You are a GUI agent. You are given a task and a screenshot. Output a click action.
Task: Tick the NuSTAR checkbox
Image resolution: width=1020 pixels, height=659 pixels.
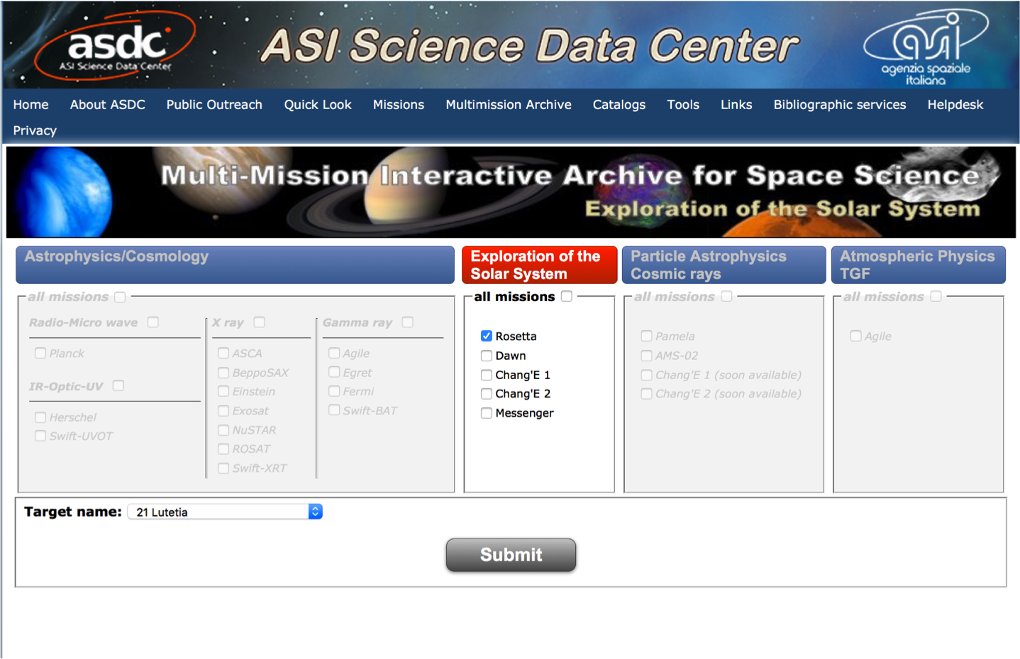[x=223, y=429]
